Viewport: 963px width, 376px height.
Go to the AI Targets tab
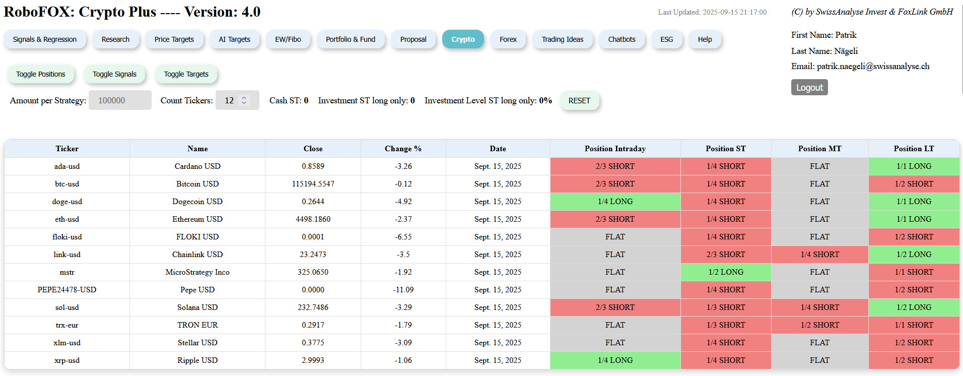click(x=234, y=39)
